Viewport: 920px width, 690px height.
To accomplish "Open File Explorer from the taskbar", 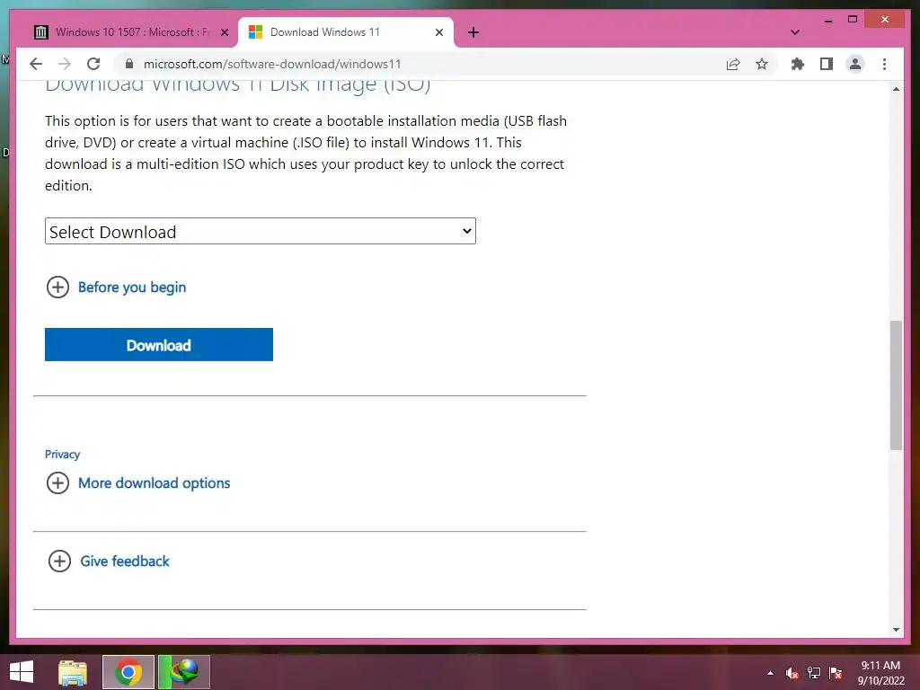I will coord(73,672).
